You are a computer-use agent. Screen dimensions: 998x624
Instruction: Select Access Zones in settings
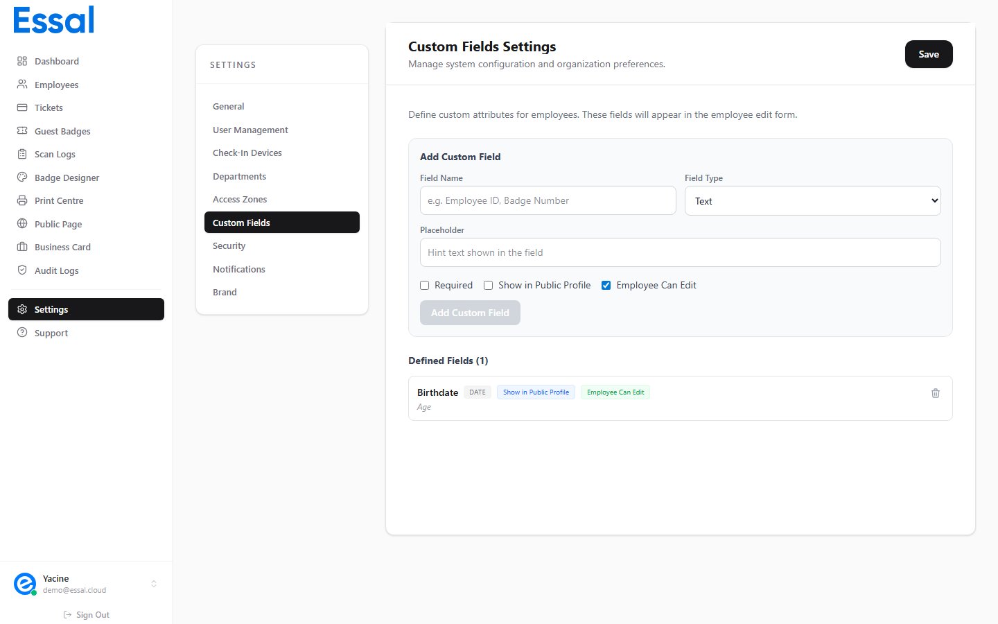[282, 199]
